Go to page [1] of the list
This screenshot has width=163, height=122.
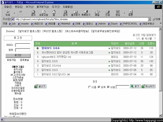coord(95,82)
